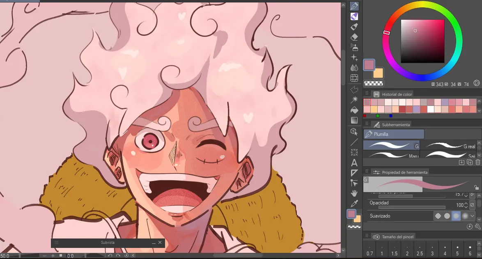This screenshot has height=259, width=482.
Task: Select the Brush tool
Action: [x=354, y=27]
